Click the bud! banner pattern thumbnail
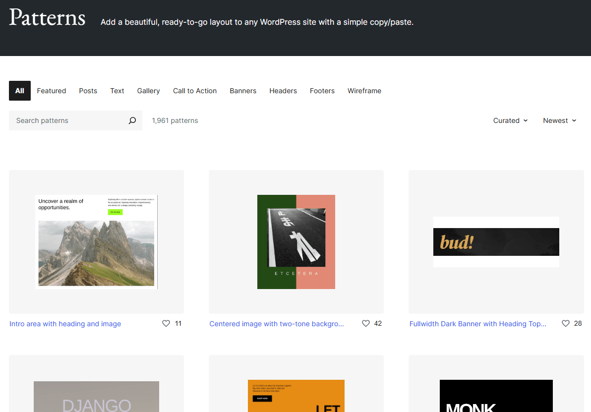This screenshot has width=591, height=412. [x=496, y=242]
